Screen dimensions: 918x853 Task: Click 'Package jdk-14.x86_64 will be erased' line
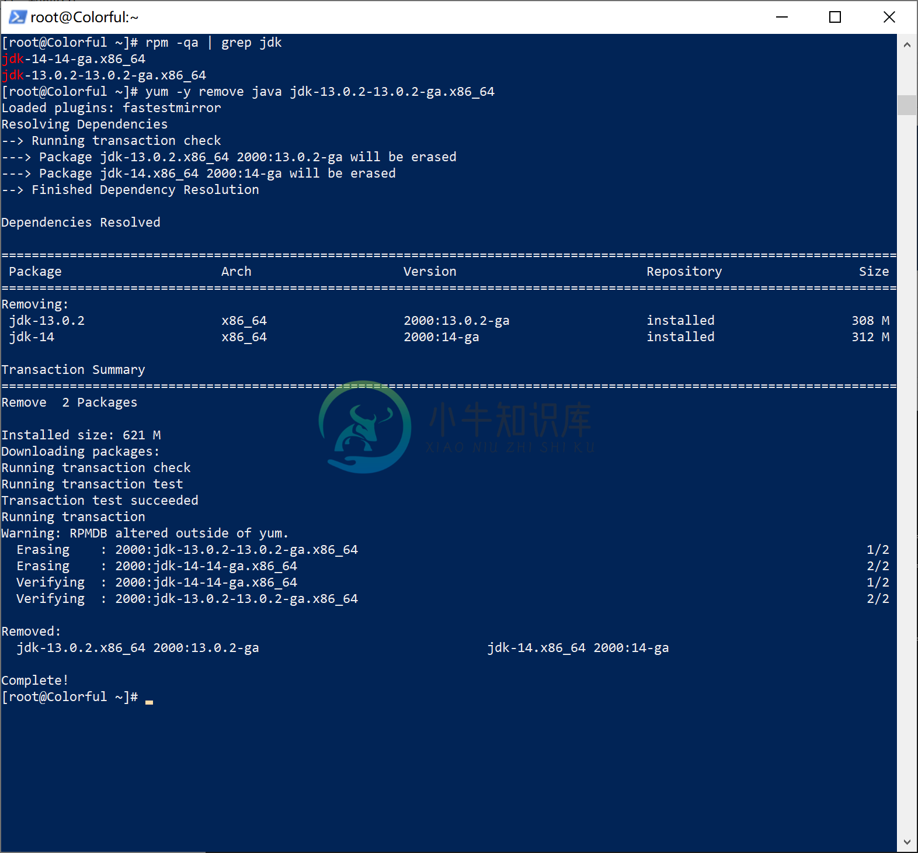click(x=199, y=174)
